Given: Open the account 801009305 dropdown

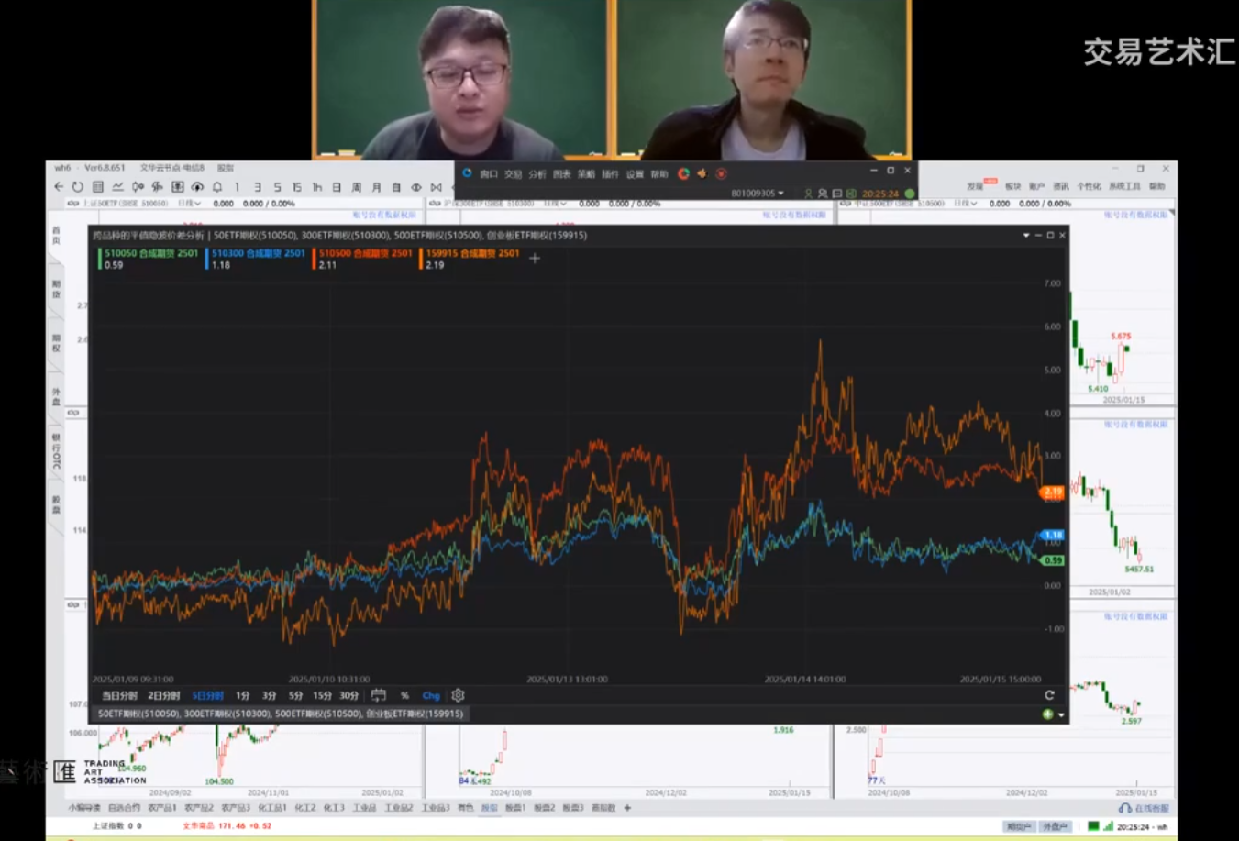Looking at the screenshot, I should (758, 194).
